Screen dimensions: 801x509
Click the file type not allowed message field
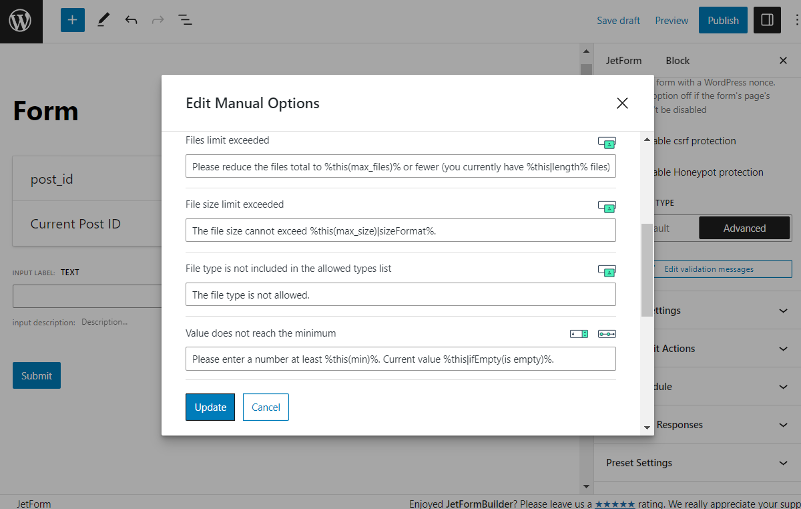point(400,295)
